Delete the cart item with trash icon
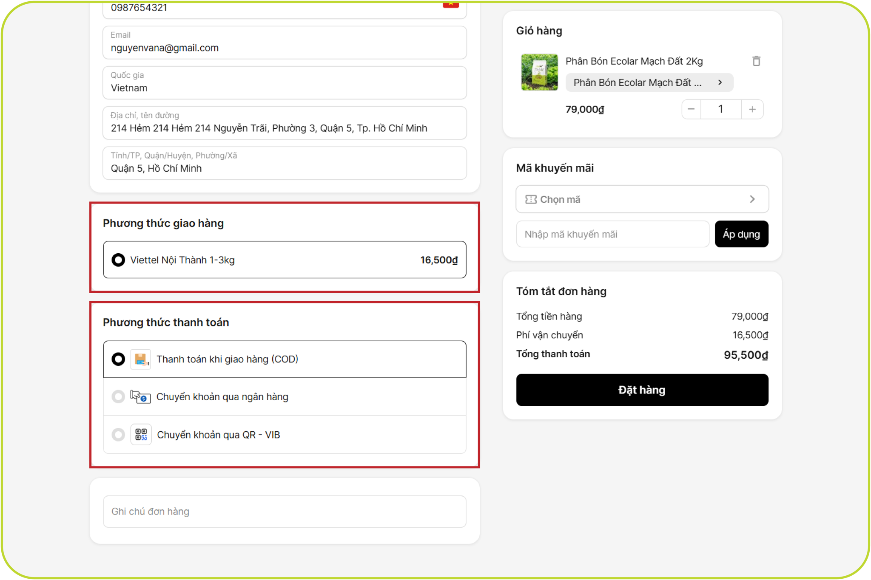This screenshot has width=871, height=580. [x=756, y=61]
